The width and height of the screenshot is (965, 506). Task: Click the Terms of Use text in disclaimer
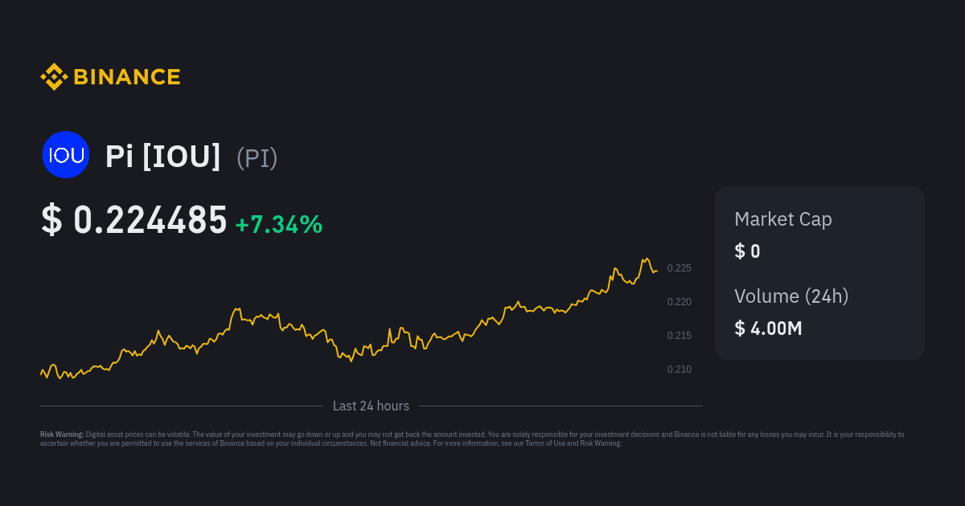[x=545, y=443]
